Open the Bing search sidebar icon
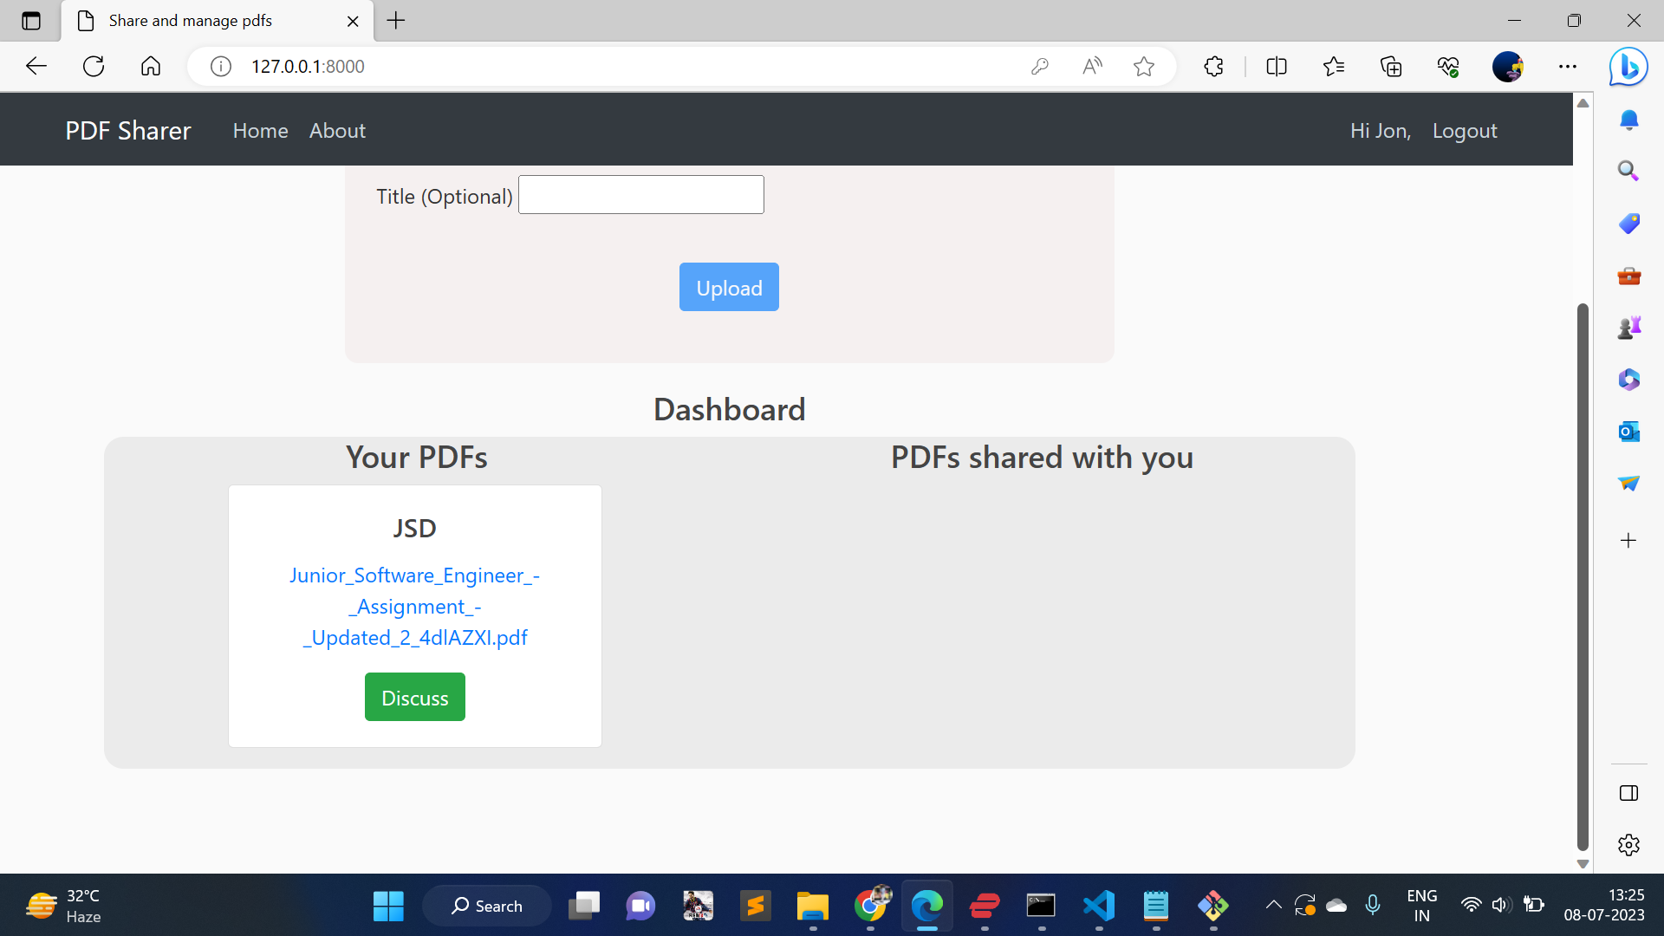The width and height of the screenshot is (1664, 936). 1628,171
